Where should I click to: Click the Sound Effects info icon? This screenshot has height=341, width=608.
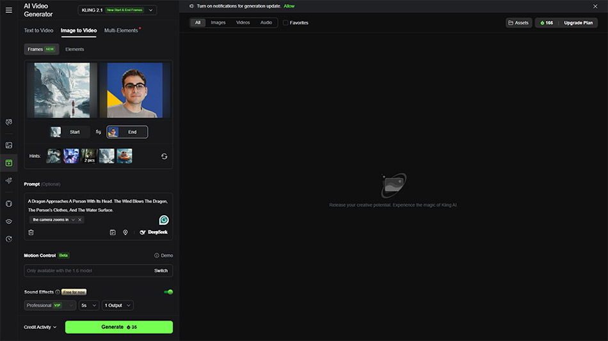pos(58,292)
